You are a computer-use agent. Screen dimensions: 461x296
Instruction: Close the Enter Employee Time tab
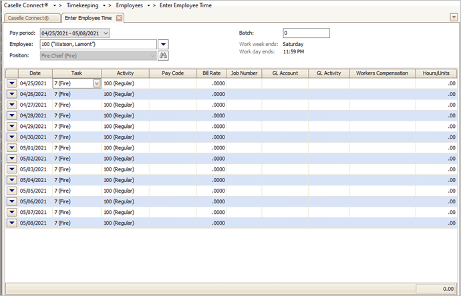click(x=119, y=17)
